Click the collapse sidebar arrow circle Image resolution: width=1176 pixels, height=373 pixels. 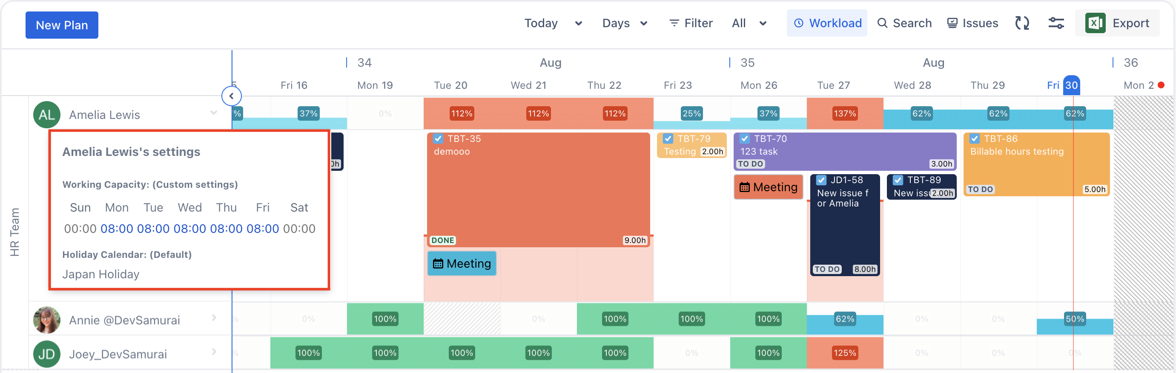(x=232, y=96)
